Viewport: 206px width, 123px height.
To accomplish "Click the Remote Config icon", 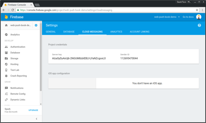I will 6,94.
